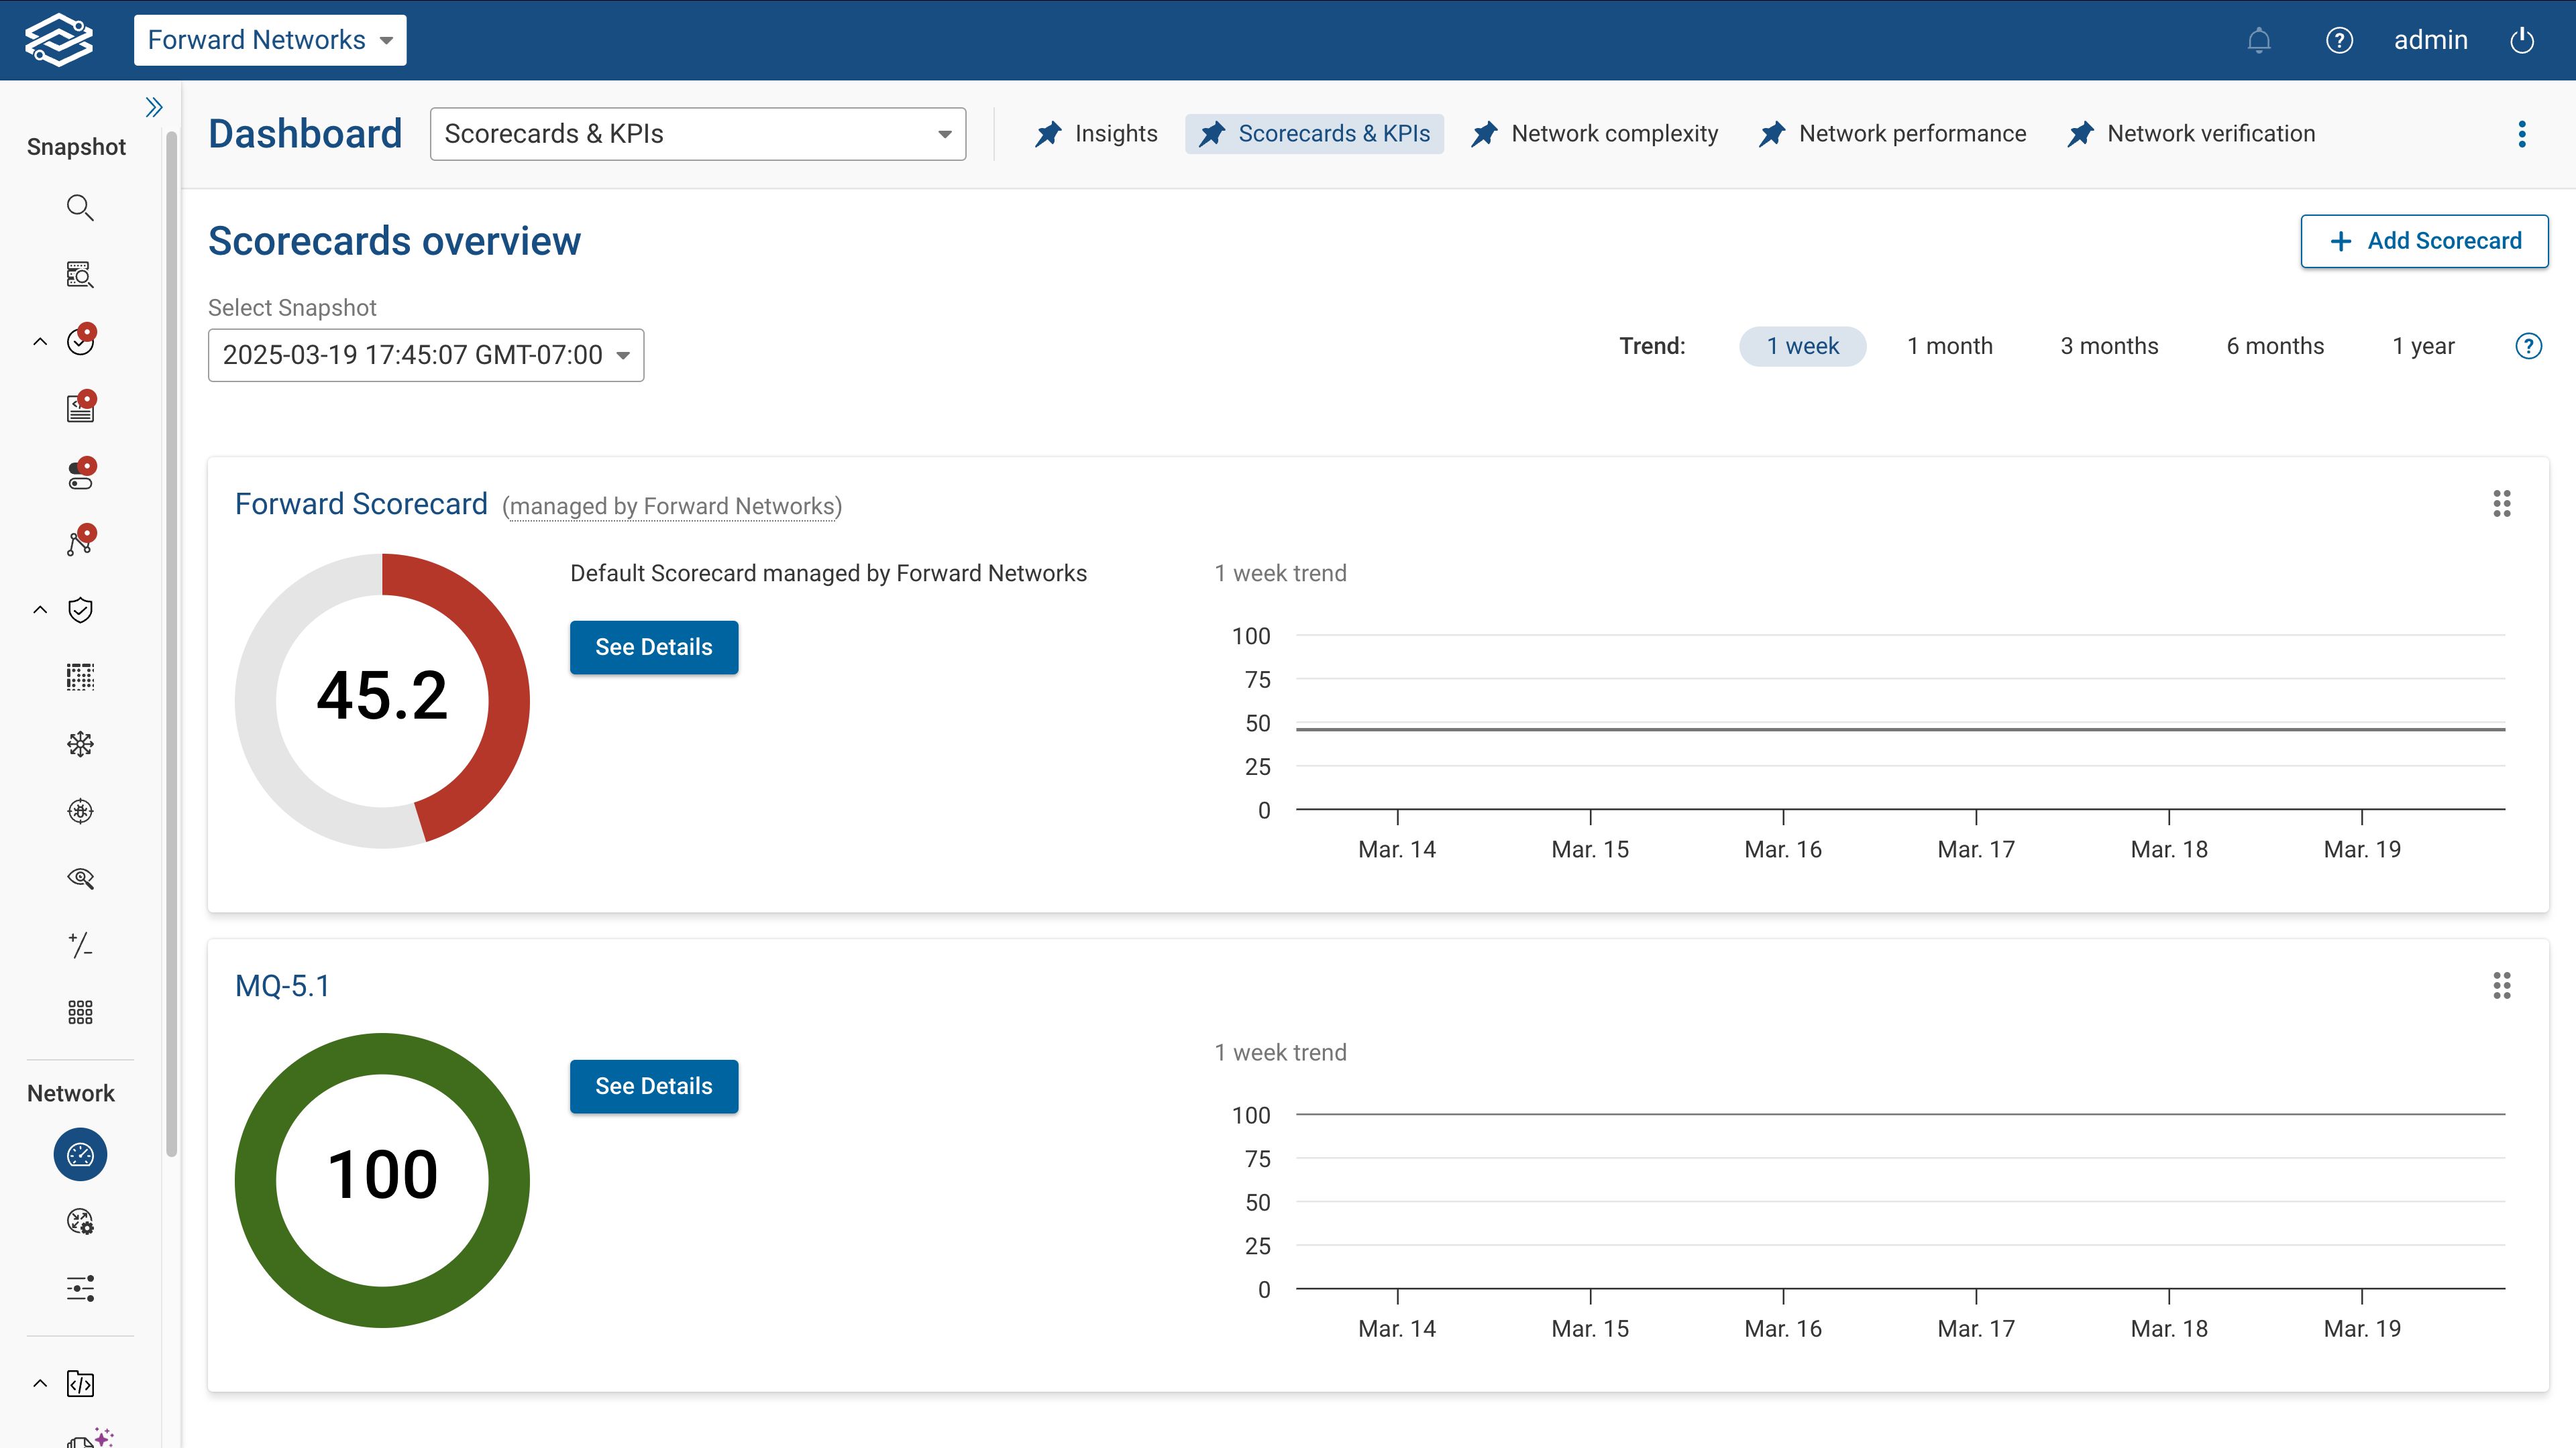Open the network topology graph tool
Viewport: 2576px width, 1448px height.
point(80,540)
